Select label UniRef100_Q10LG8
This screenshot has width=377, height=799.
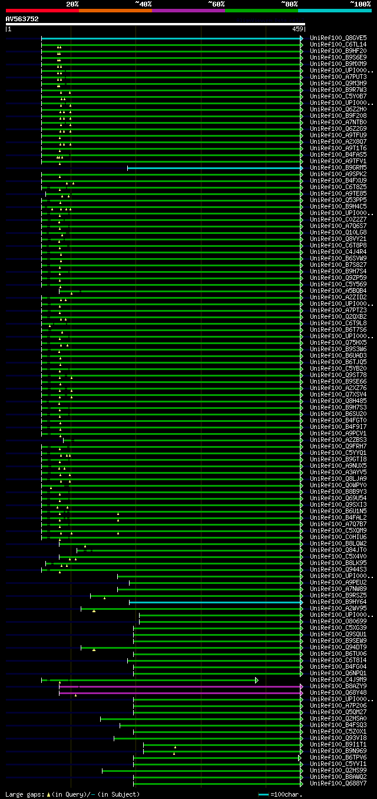[338, 232]
